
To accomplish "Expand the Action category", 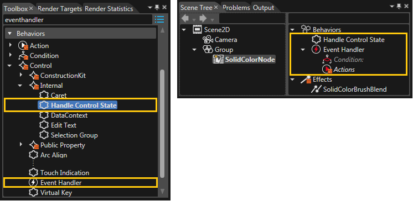I will [11, 45].
